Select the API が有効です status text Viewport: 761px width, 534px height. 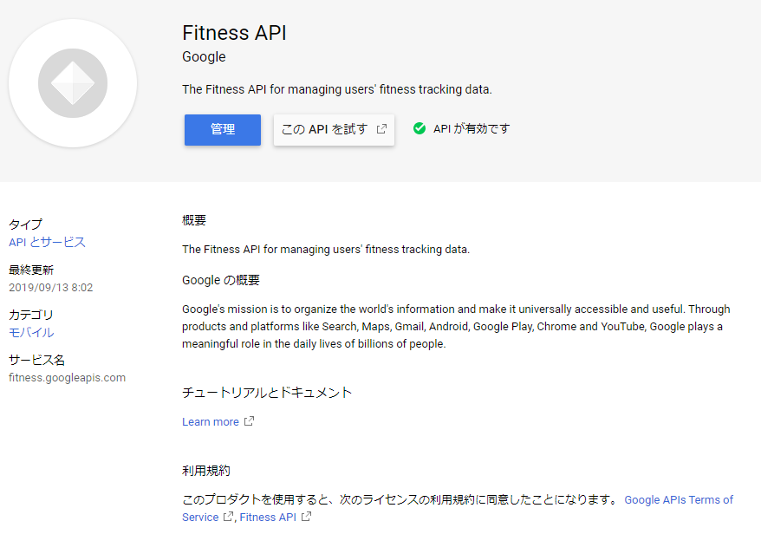pos(472,128)
